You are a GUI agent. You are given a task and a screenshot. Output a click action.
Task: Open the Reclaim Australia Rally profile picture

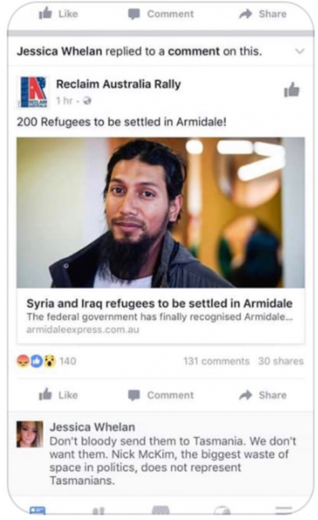(33, 91)
